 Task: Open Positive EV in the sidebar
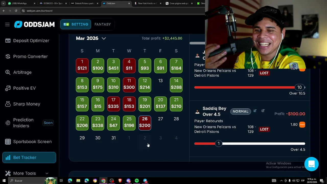[x=29, y=88]
